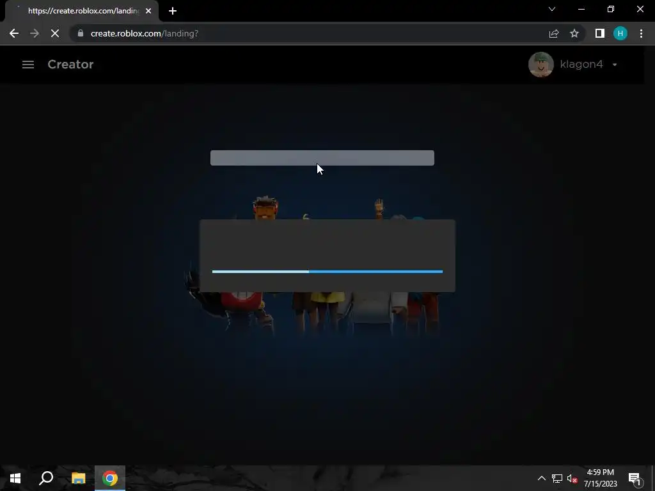Toggle the browser side panel

pyautogui.click(x=600, y=33)
